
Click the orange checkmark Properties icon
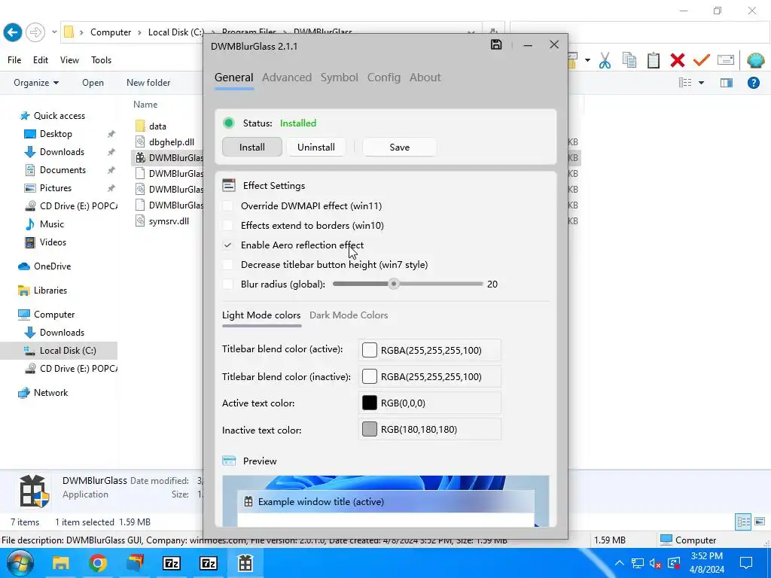[702, 60]
